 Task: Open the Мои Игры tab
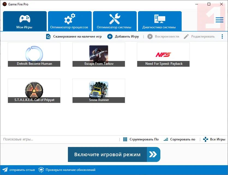tap(25, 21)
